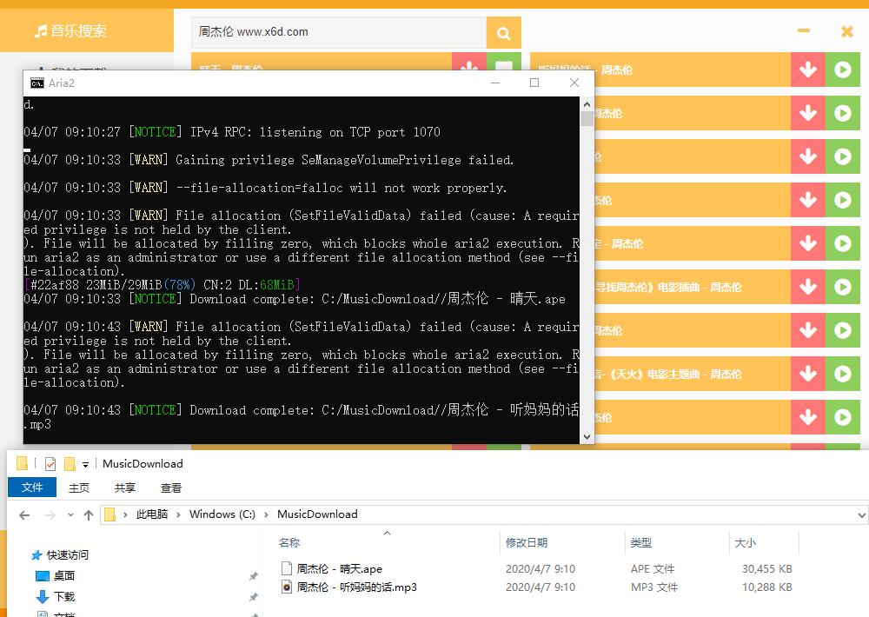Play the 听妈妈的话 song in results
The height and width of the screenshot is (617, 869).
842,70
